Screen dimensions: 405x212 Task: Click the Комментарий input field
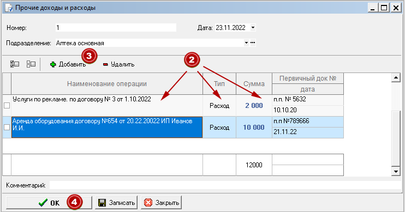pos(225,185)
